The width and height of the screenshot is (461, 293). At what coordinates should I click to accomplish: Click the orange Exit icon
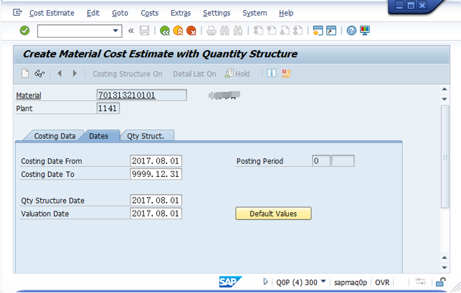click(x=178, y=31)
